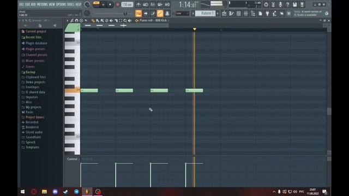Screen dimensions: 349x196
Task: Expand the Packs folder in browser
Action: pos(29,112)
